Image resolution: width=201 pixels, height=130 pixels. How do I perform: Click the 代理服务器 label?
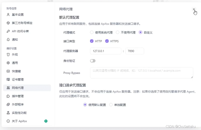(71, 51)
